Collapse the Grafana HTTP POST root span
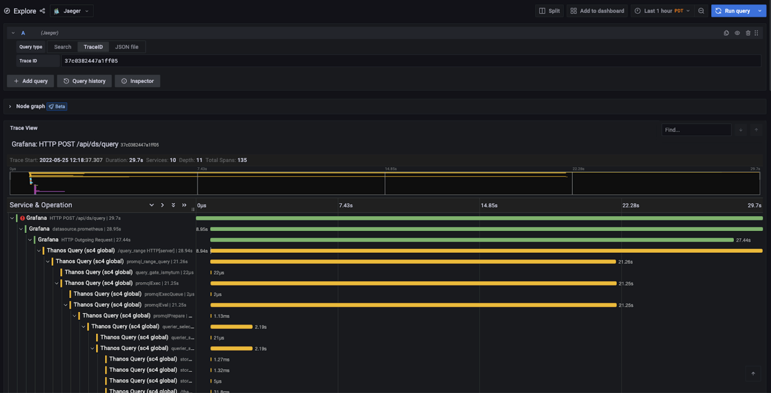This screenshot has height=393, width=771. (12, 218)
